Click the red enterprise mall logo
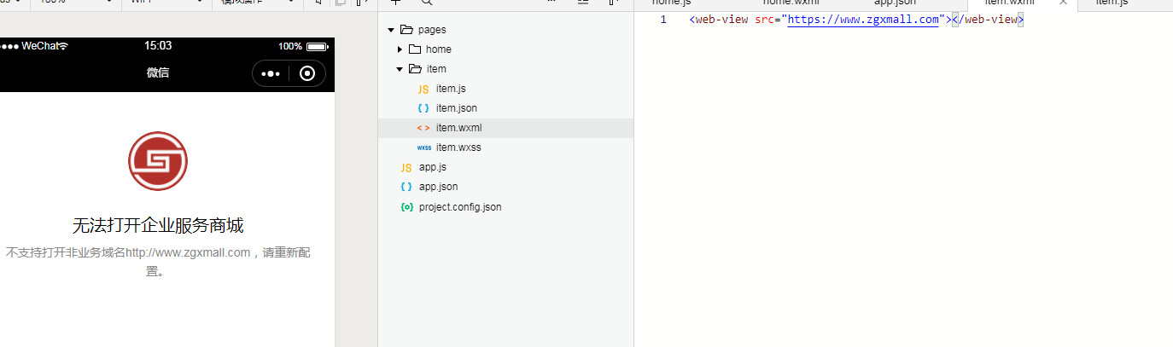This screenshot has width=1173, height=347. click(158, 161)
